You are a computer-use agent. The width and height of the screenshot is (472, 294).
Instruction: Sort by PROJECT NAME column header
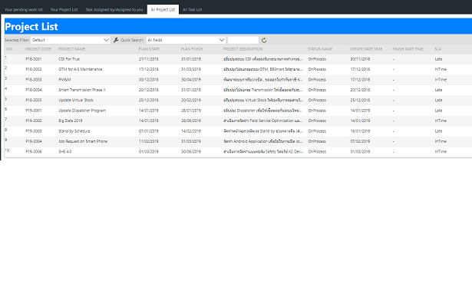point(71,49)
